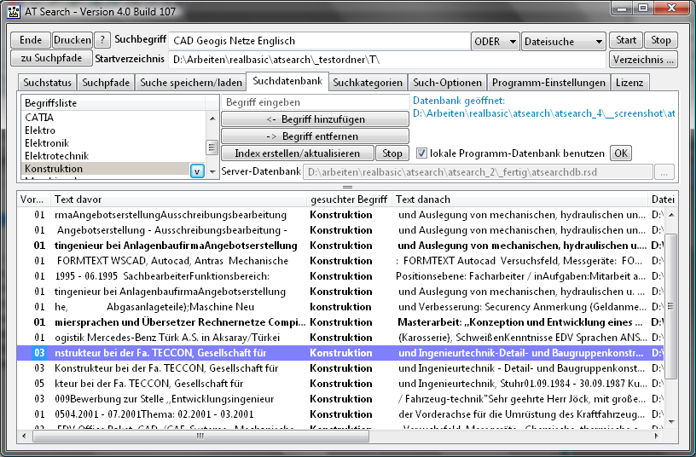
Task: Select row '009Bewerbung zur Stelle „Entwicklungsingenieur'
Action: (340, 399)
